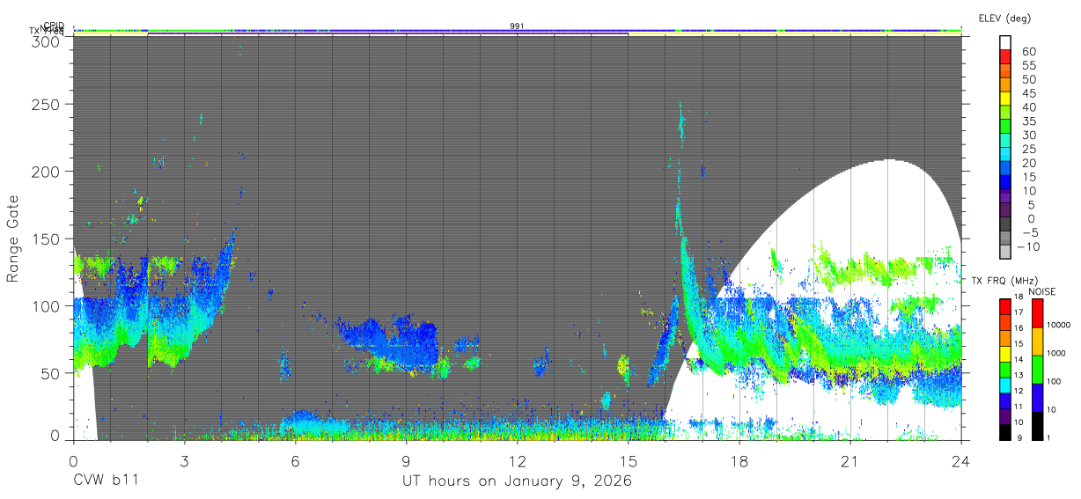
Task: Click the 12 UT hour tick label
Action: pos(517,460)
